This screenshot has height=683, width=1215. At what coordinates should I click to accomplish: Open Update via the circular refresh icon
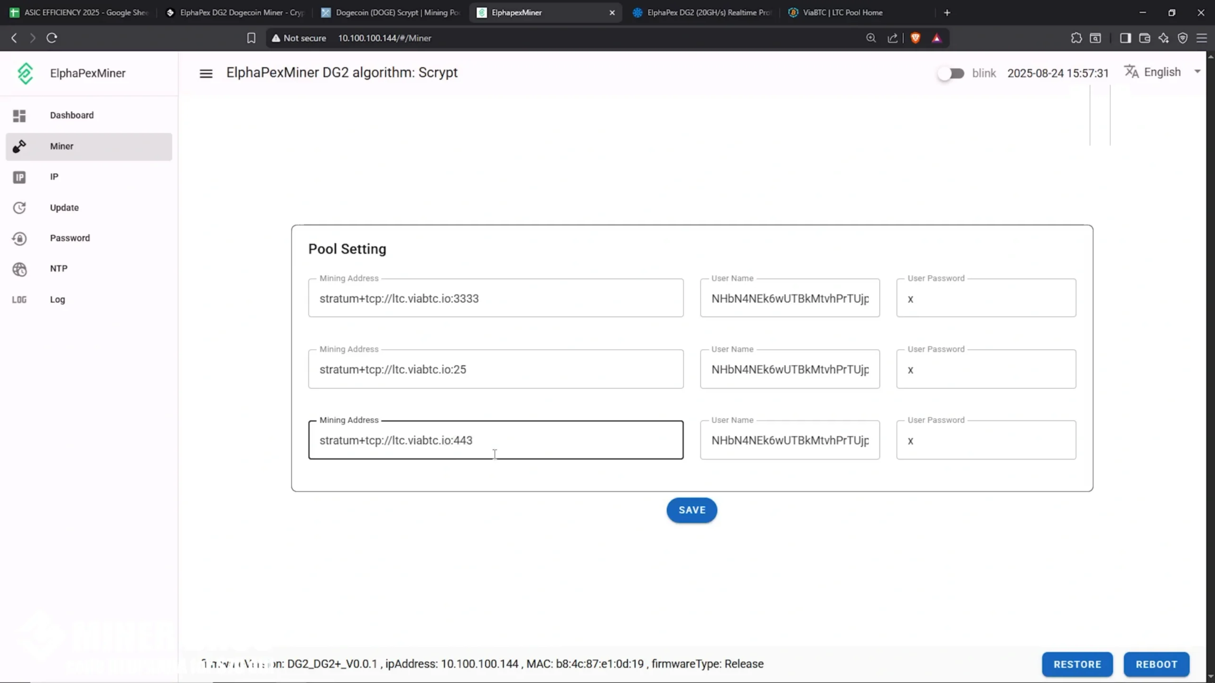19,208
